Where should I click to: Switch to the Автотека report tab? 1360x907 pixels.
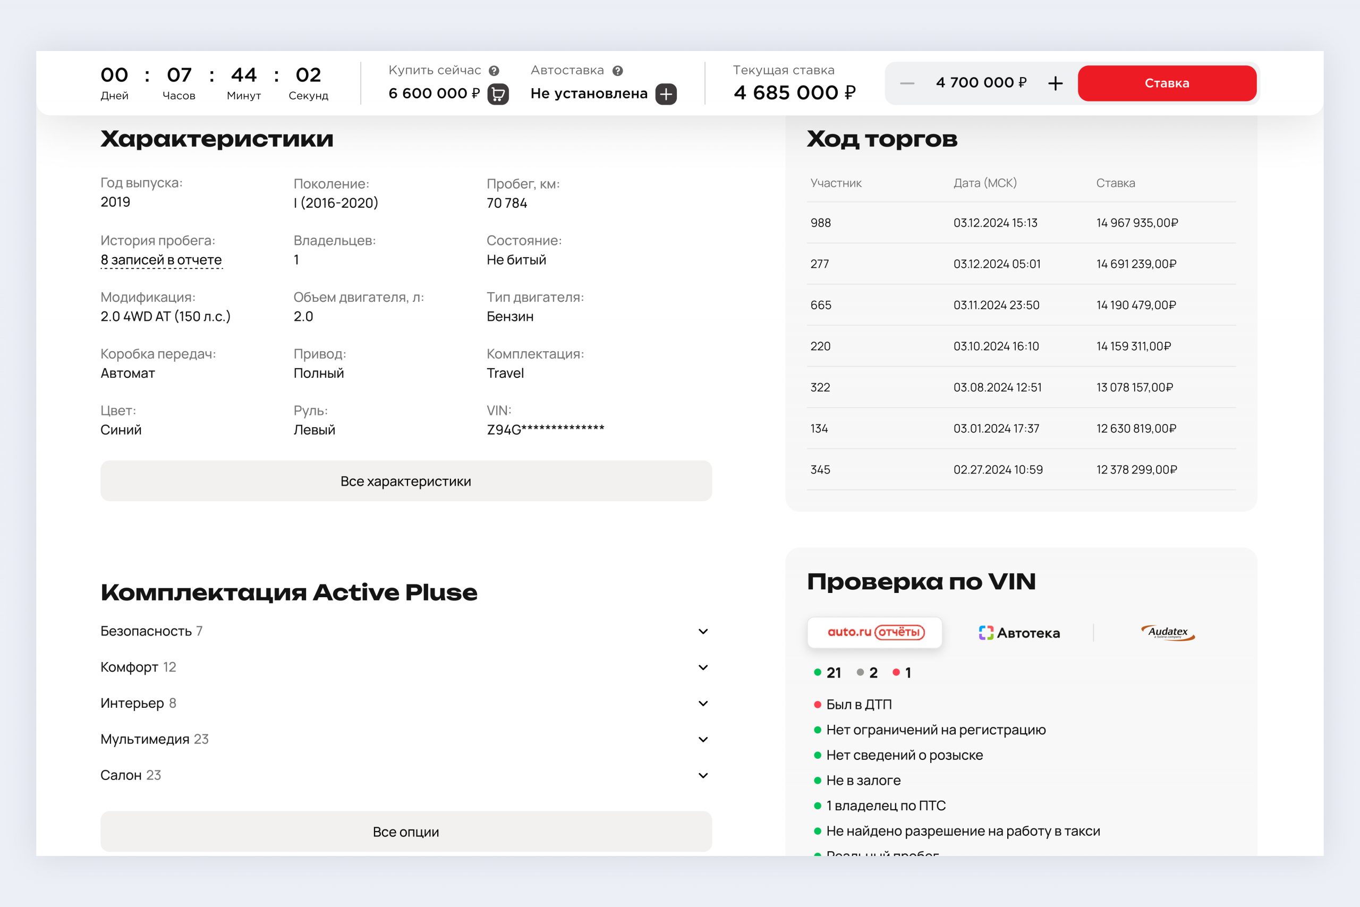coord(1019,633)
